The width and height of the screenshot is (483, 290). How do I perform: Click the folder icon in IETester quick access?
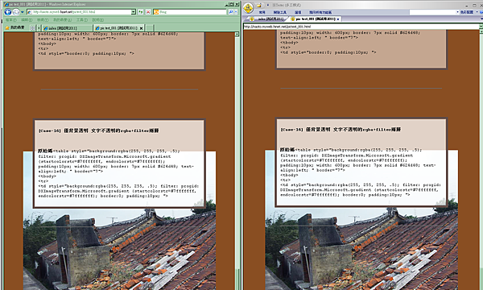point(259,5)
